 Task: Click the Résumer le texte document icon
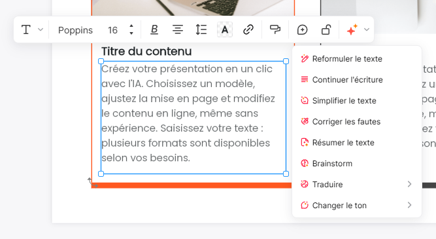[305, 142]
